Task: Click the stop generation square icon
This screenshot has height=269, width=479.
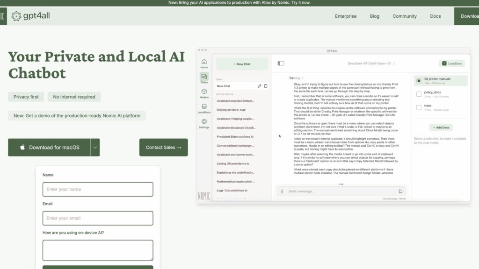Action: click(400, 191)
